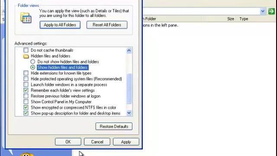Sort by the Type column header
Viewport: 277px width, 156px height.
(244, 19)
